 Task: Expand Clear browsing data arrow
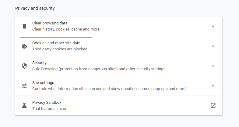click(213, 26)
